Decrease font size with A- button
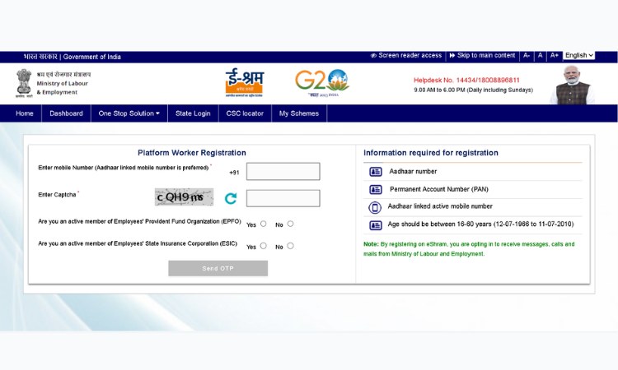The width and height of the screenshot is (618, 370). point(527,55)
